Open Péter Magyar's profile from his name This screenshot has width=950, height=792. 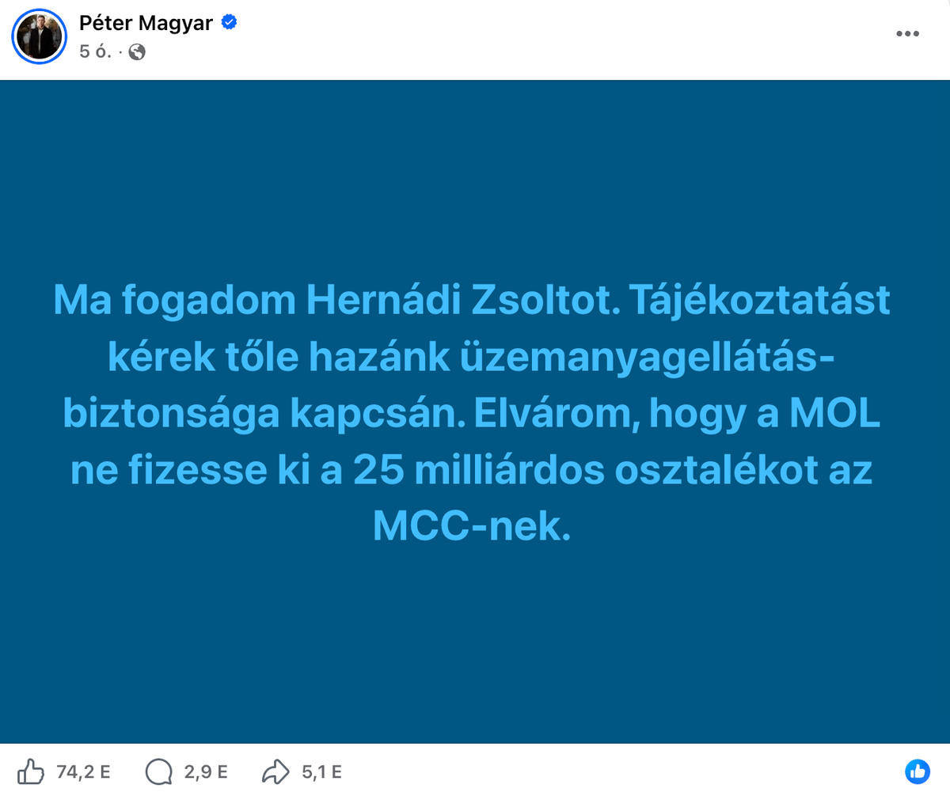click(143, 23)
